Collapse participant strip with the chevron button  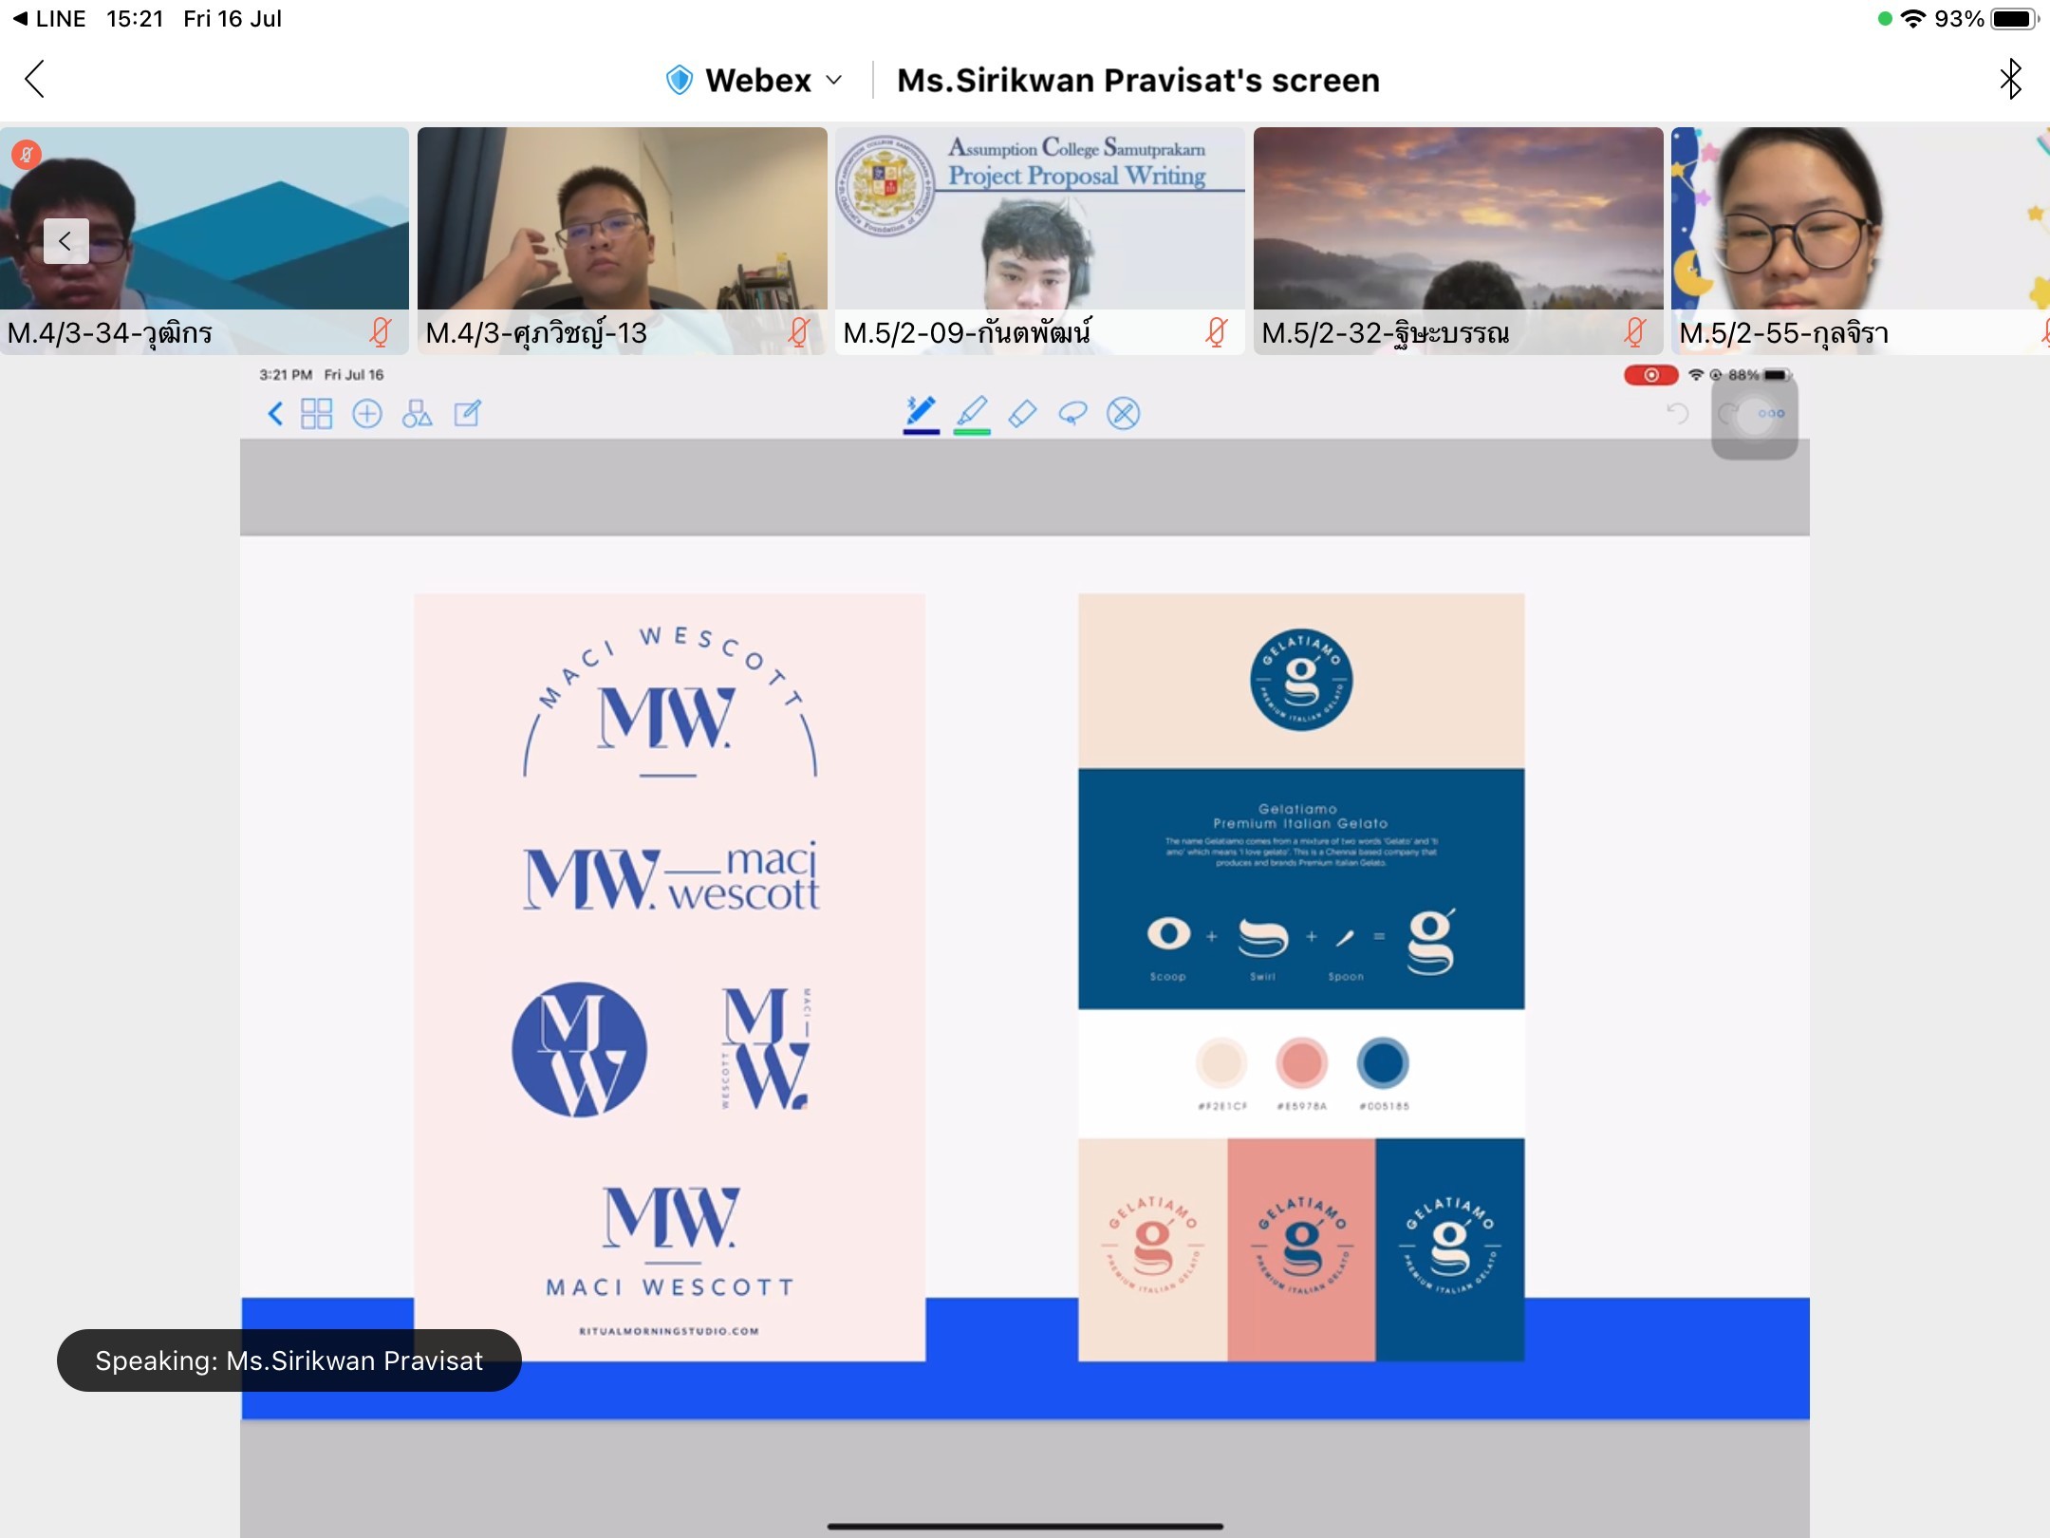click(x=65, y=241)
